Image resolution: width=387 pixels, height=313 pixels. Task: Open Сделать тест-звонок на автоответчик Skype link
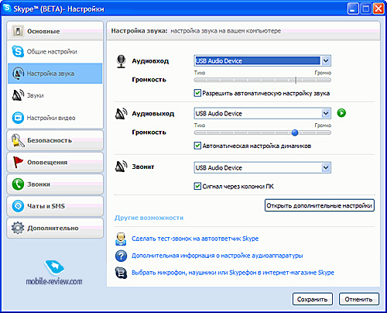click(x=195, y=239)
